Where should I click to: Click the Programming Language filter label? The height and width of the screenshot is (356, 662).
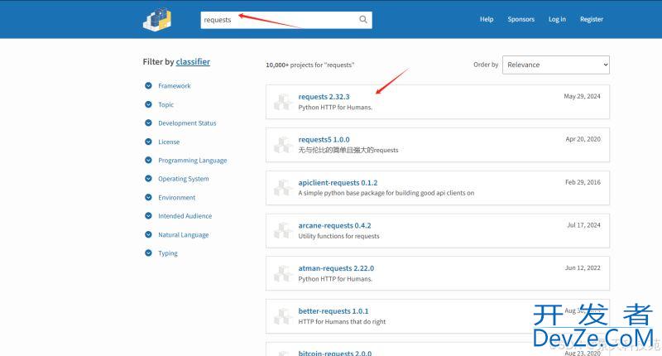(193, 161)
